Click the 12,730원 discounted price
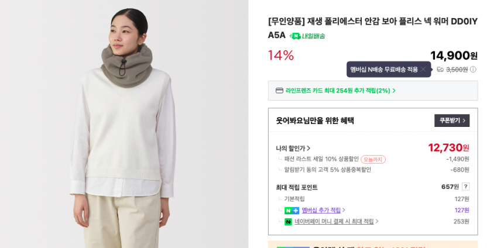Image resolution: width=497 pixels, height=248 pixels. tap(448, 147)
